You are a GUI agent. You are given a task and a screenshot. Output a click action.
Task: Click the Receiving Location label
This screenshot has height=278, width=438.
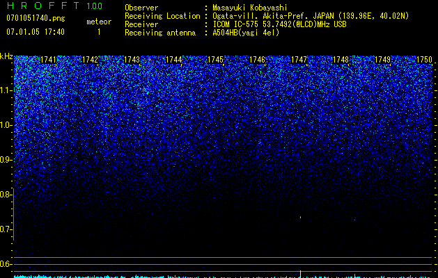(x=162, y=16)
